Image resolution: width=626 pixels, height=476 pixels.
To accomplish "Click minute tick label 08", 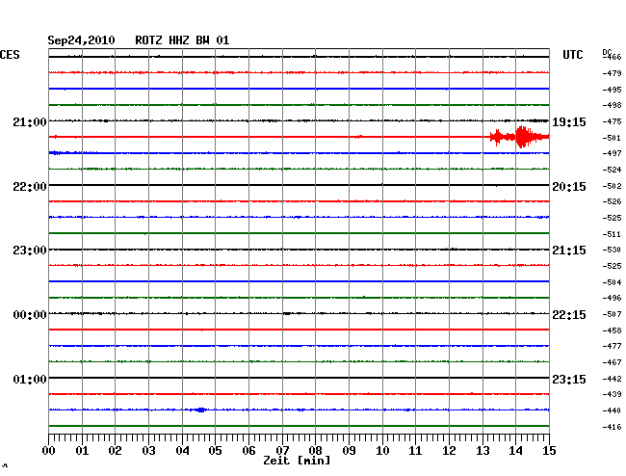I will tap(315, 451).
